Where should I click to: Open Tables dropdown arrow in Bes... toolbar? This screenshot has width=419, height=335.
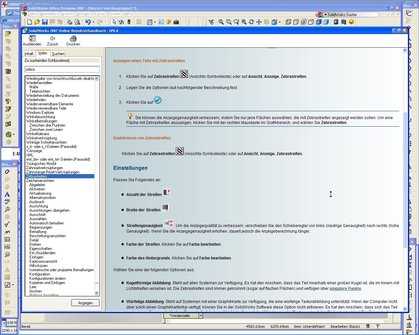point(13,313)
